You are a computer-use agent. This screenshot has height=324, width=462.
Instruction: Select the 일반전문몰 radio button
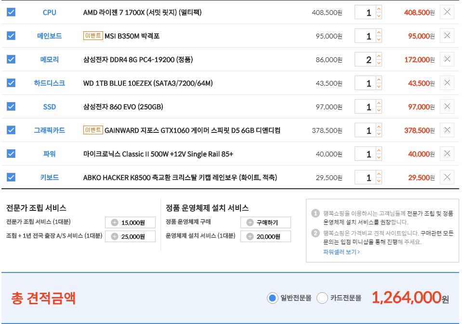point(273,298)
